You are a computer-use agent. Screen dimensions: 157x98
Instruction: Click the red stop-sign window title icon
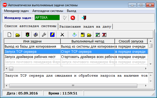[5, 5]
